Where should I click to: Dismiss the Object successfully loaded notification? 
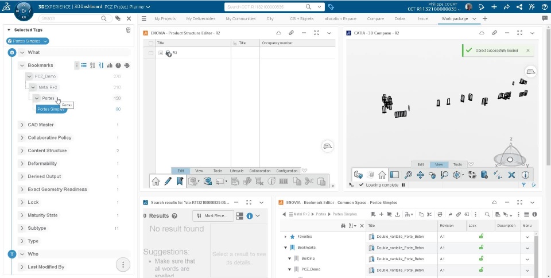tap(528, 50)
